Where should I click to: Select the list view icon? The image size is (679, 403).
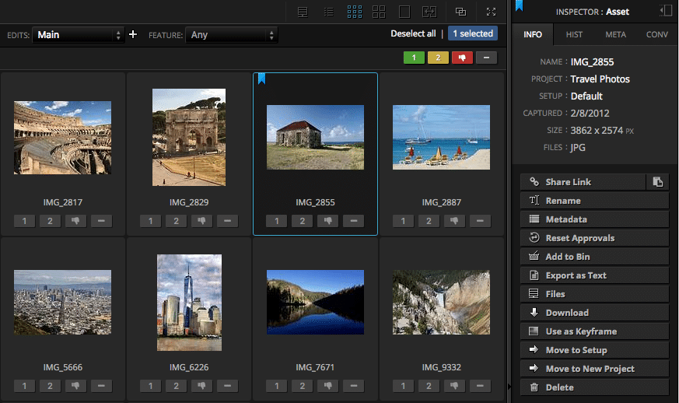tap(329, 12)
